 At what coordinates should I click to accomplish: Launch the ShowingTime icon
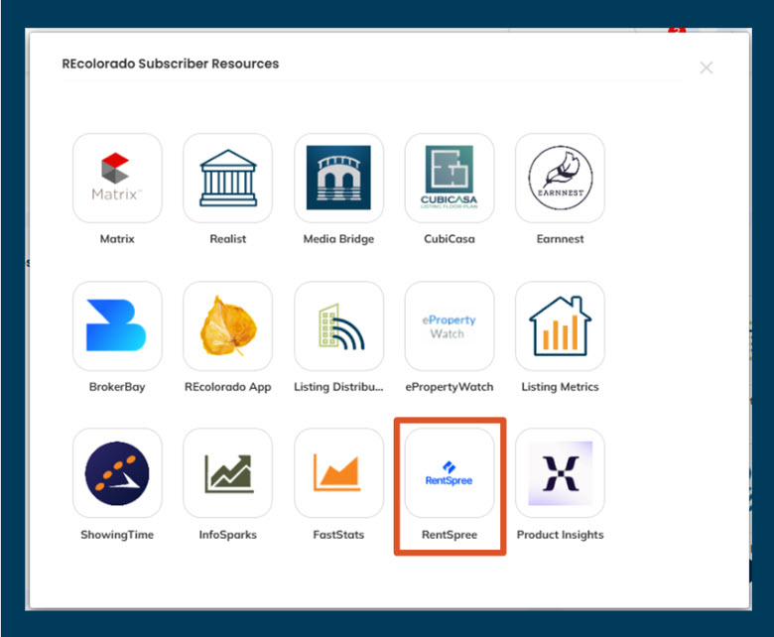(x=117, y=473)
